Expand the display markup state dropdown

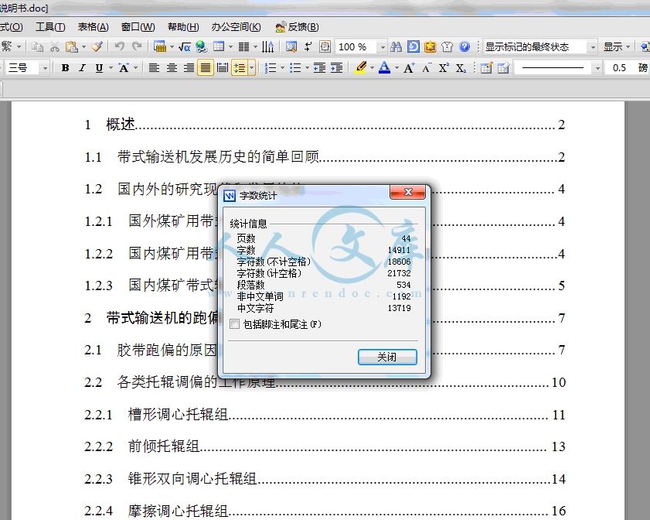(x=593, y=47)
